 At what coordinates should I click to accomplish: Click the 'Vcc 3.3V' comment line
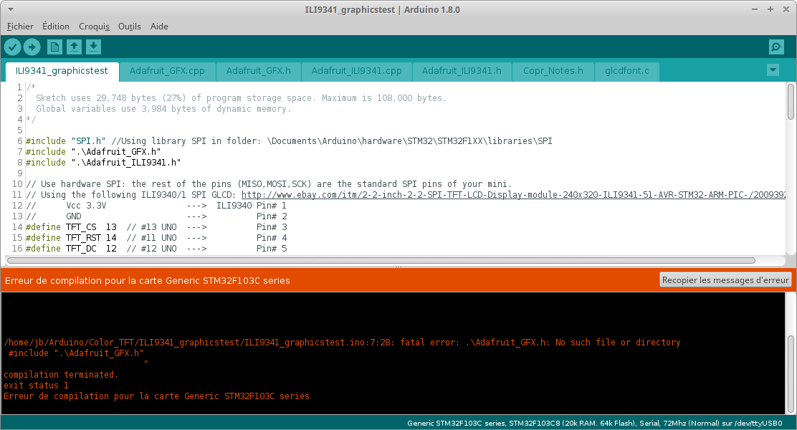pyautogui.click(x=156, y=206)
